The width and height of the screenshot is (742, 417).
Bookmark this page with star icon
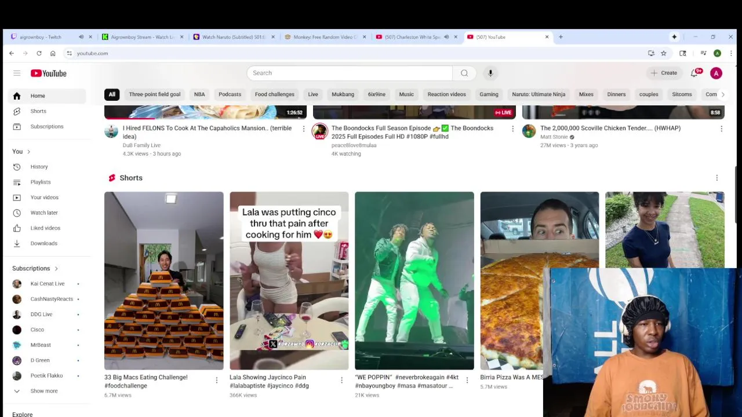664,53
